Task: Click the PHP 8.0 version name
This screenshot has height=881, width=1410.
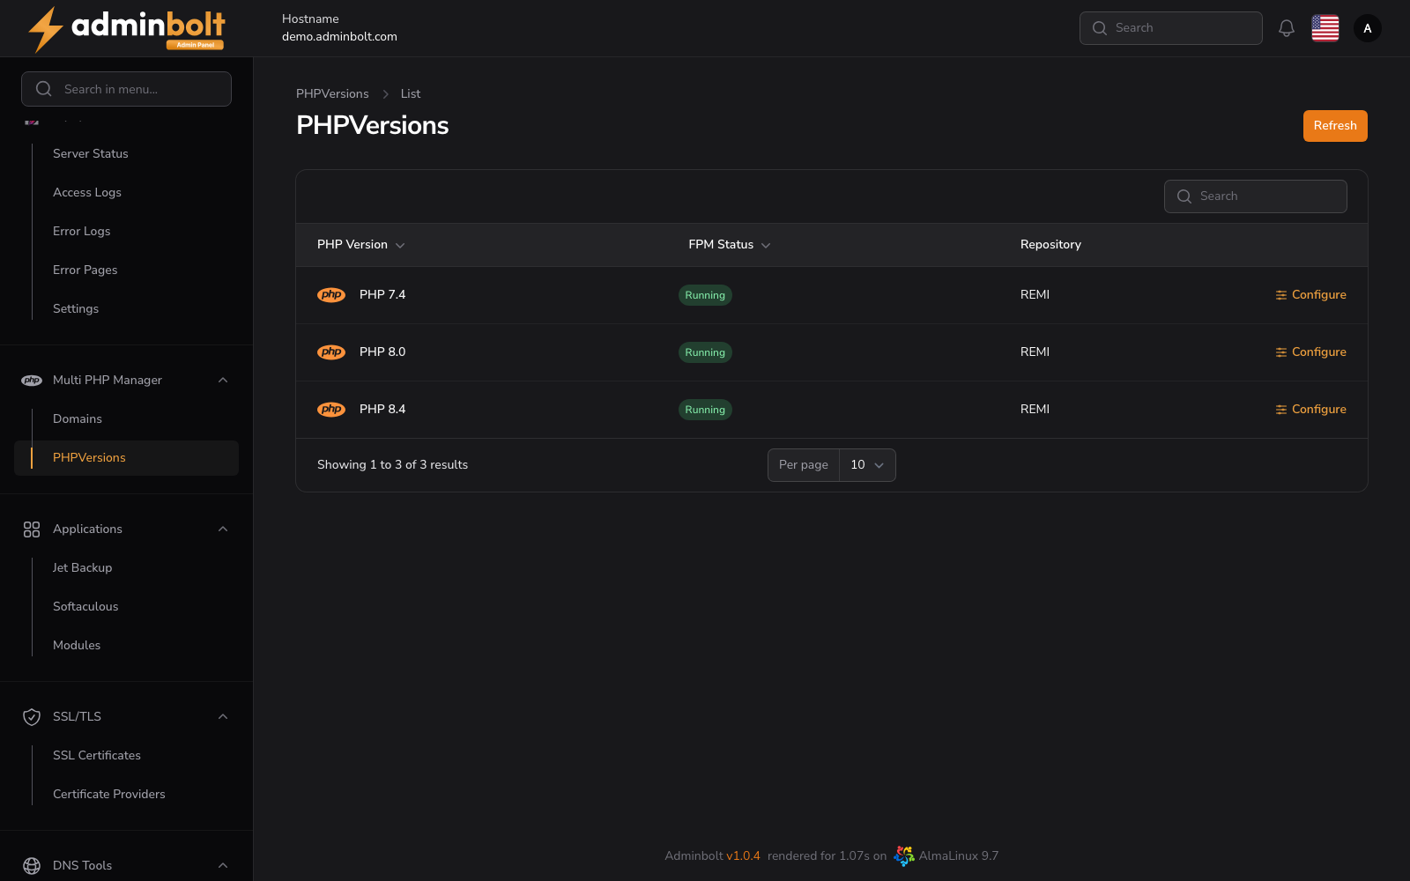Action: click(x=382, y=352)
